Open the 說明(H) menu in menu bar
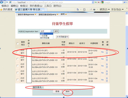Screen dimensions: 128x98 (57, 6)
